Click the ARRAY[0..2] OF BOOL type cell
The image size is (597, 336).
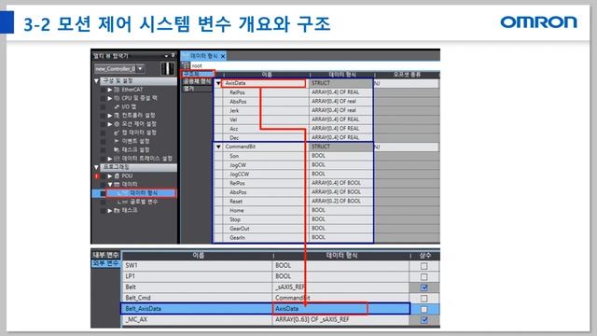coord(340,202)
